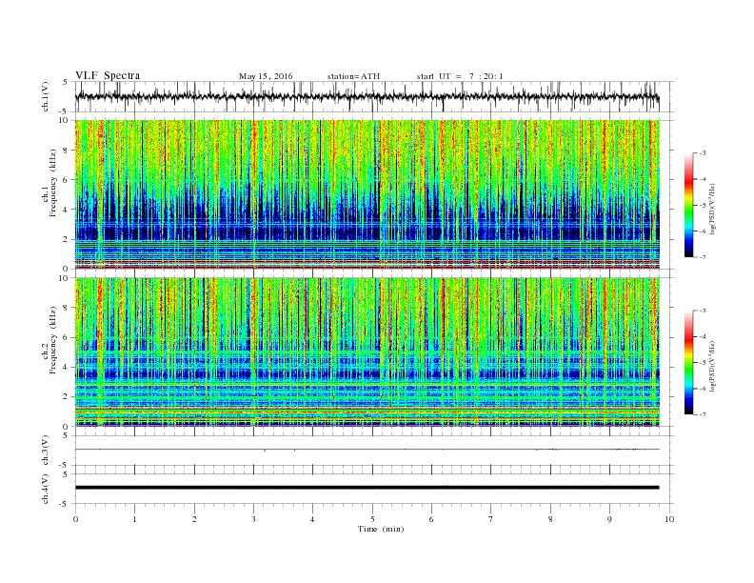Click the "ch.1(V)" waveform axis label
The width and height of the screenshot is (754, 583).
tap(45, 96)
